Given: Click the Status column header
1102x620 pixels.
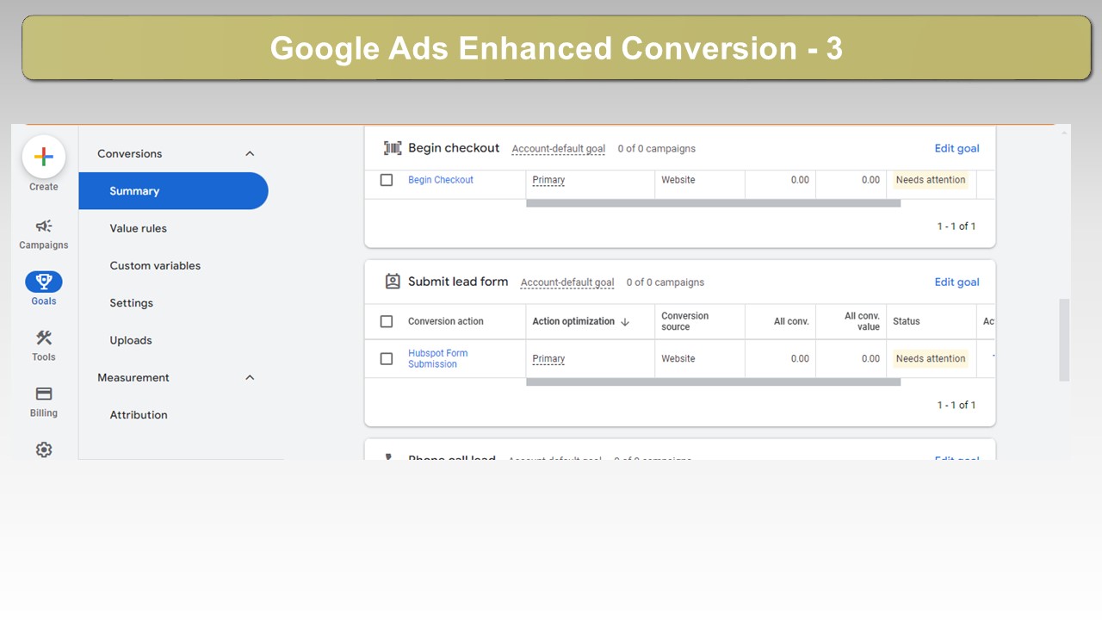Looking at the screenshot, I should pos(907,321).
